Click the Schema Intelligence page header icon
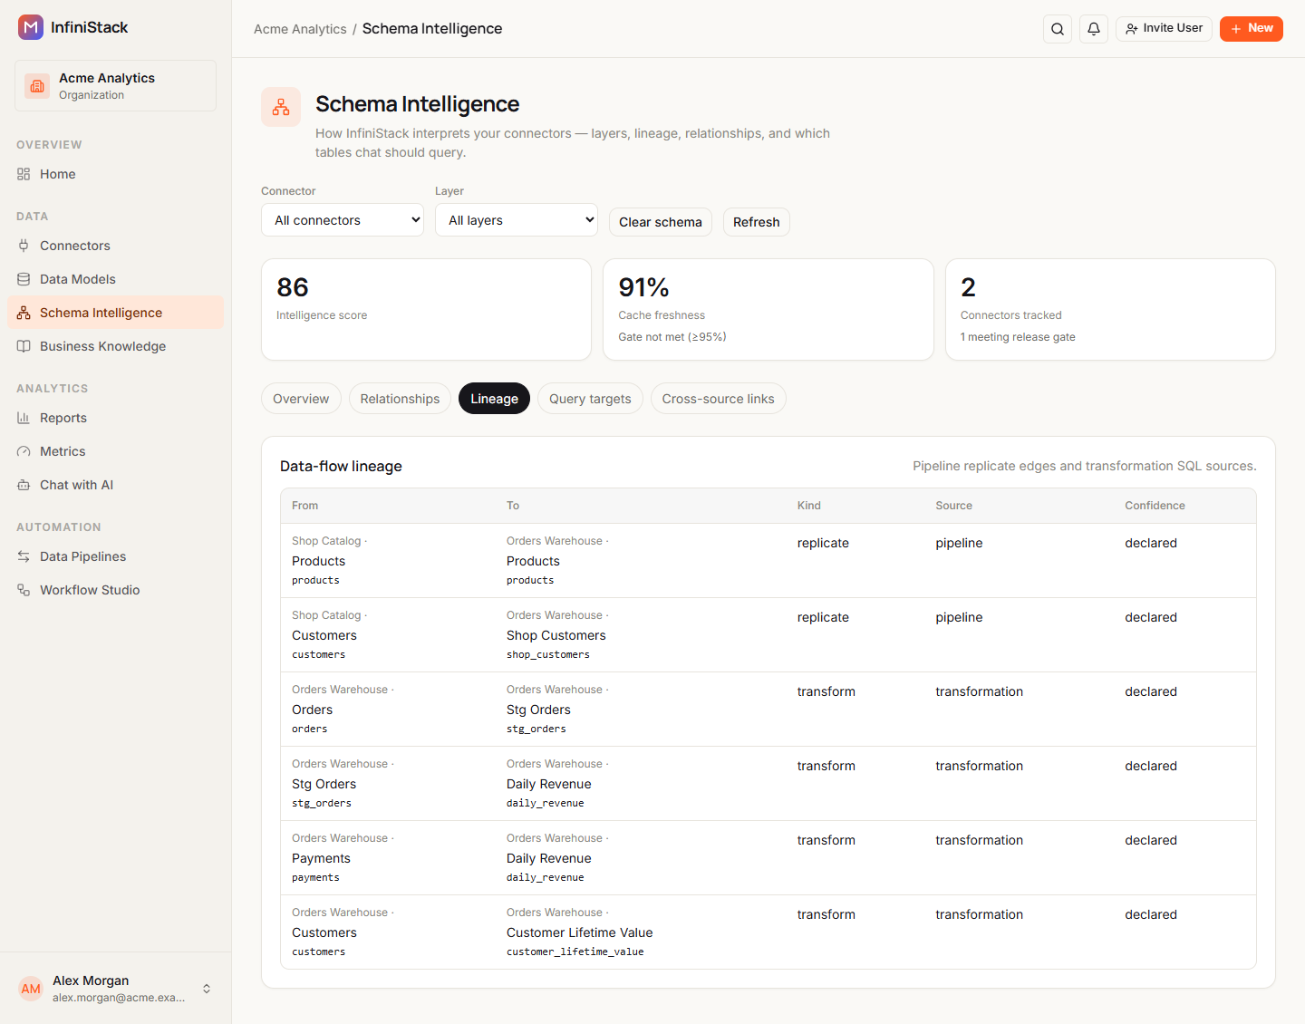1305x1024 pixels. (x=281, y=107)
